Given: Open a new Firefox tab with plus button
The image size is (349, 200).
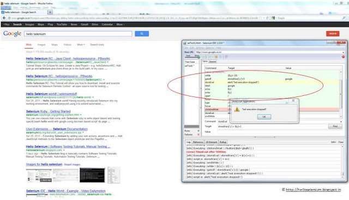Looking at the screenshot, I should [50, 12].
